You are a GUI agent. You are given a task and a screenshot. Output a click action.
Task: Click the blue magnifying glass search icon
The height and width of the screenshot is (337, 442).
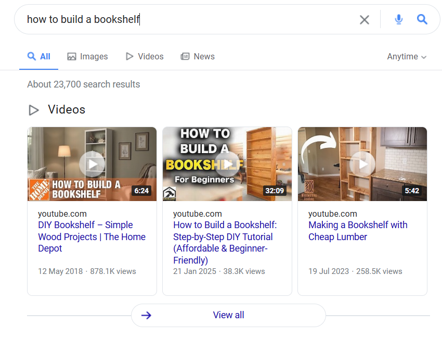(422, 19)
